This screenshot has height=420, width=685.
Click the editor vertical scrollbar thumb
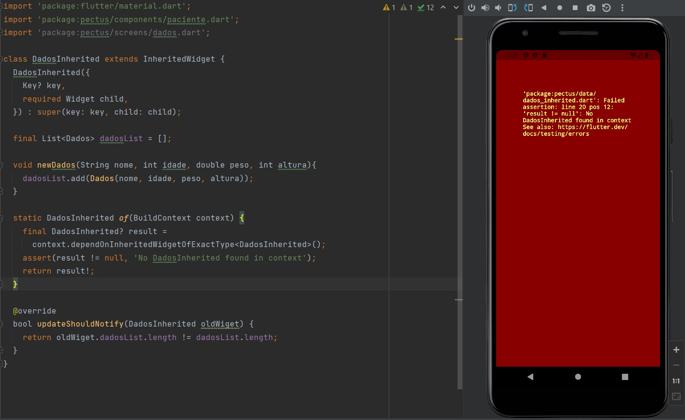(x=460, y=201)
